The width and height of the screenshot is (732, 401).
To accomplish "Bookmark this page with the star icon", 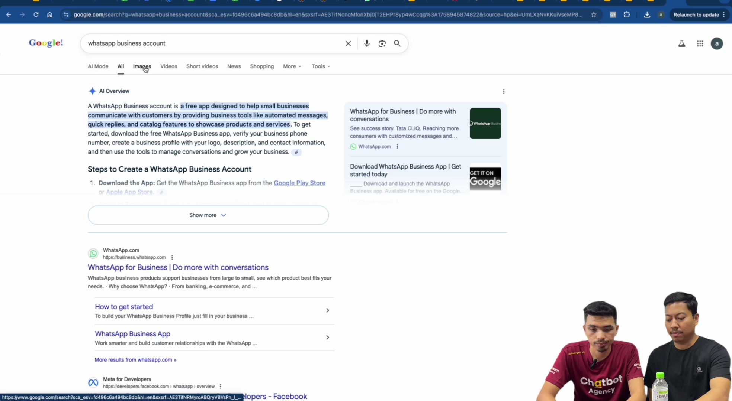I will (594, 14).
